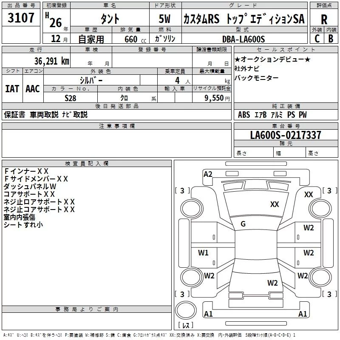The width and height of the screenshot is (340, 340).
Task: Select the G windshield mark on the diagram
Action: (x=243, y=224)
